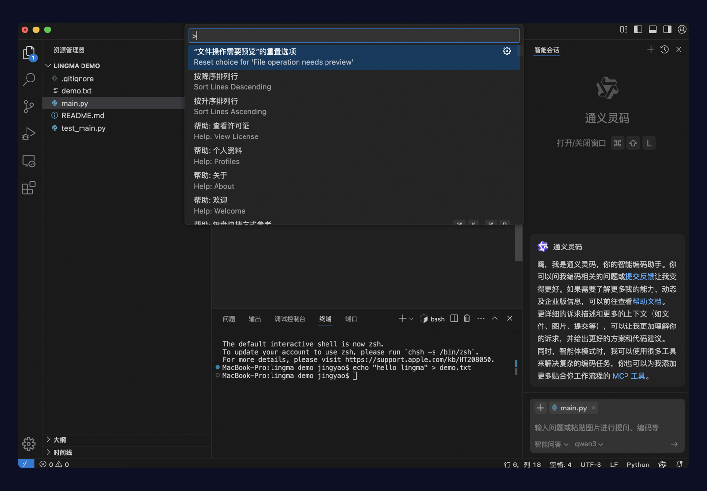Click errors and warnings count in status bar
Image resolution: width=707 pixels, height=491 pixels.
tap(54, 464)
